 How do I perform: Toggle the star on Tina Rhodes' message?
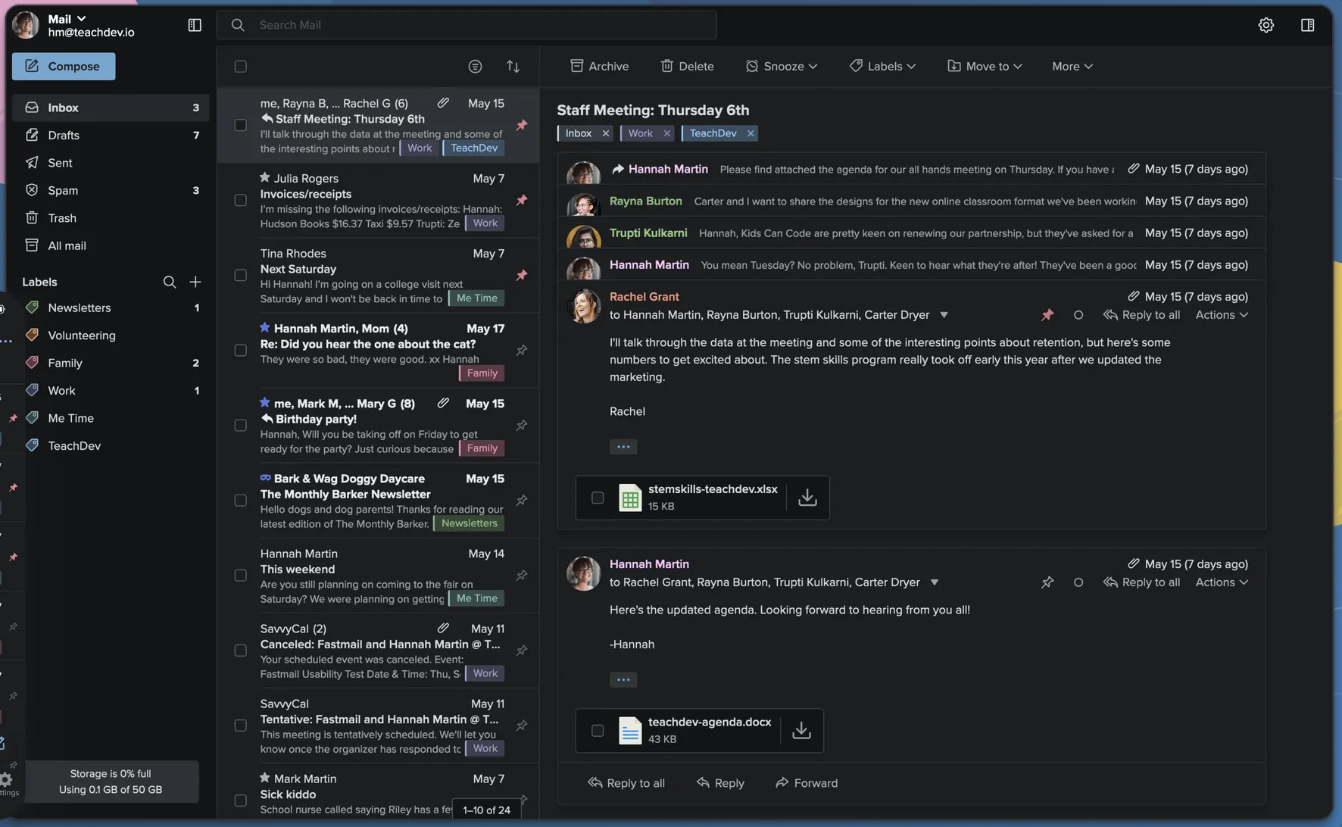(x=264, y=253)
